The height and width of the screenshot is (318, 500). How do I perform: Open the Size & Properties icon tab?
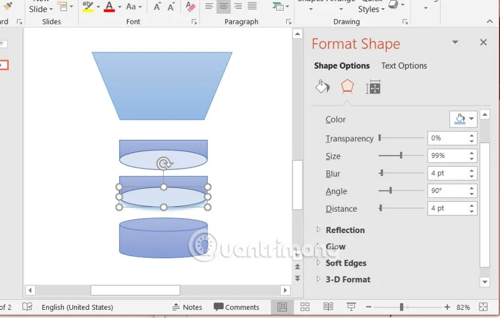[x=373, y=87]
